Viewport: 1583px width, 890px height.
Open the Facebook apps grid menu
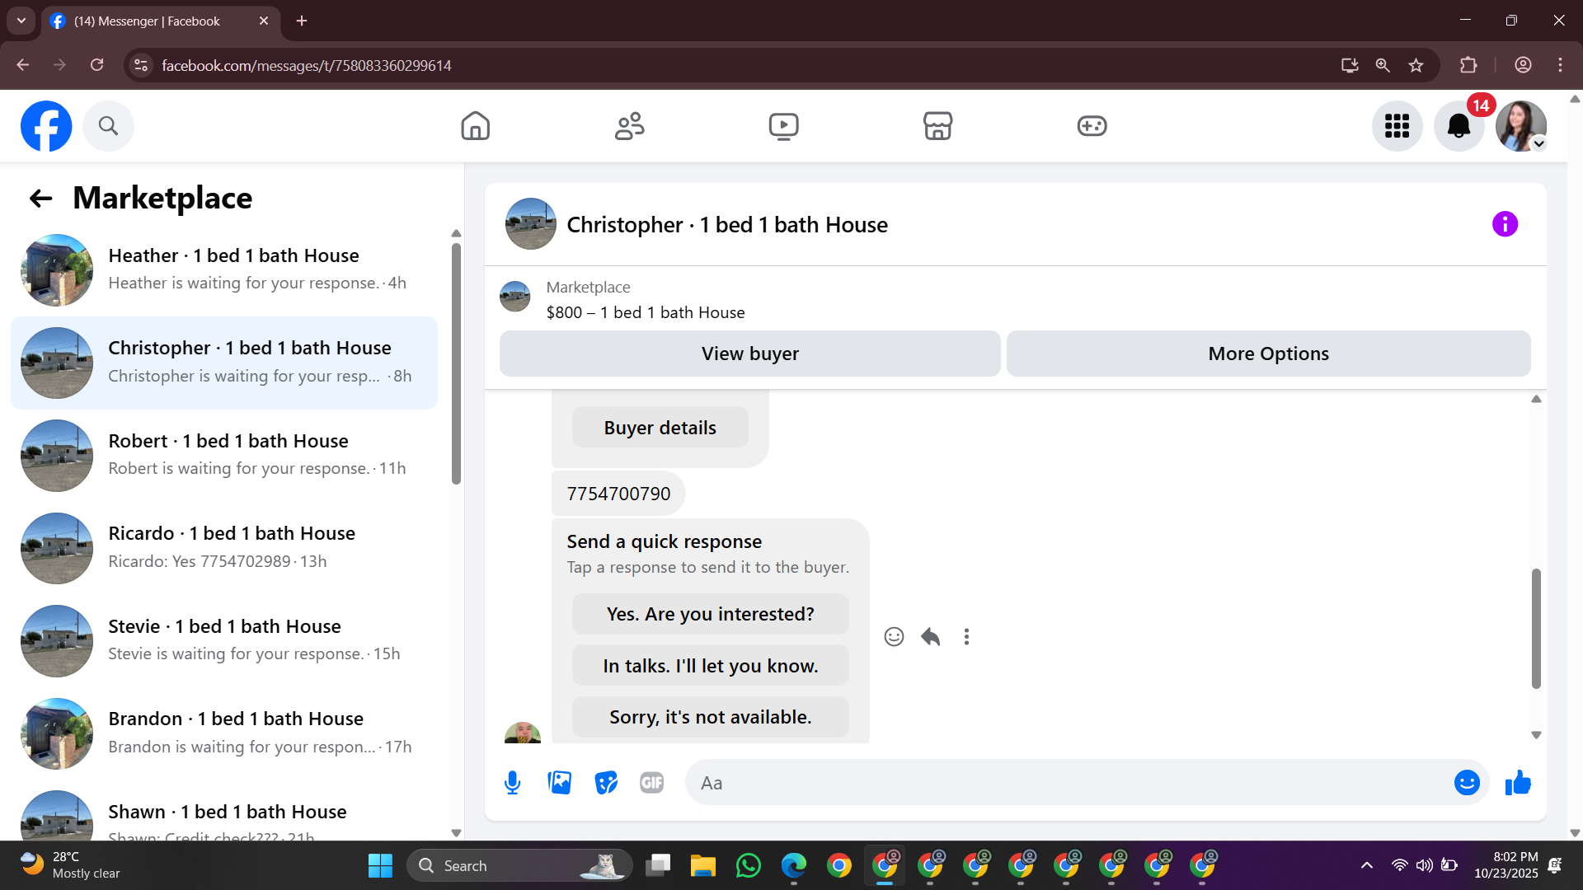click(1397, 126)
